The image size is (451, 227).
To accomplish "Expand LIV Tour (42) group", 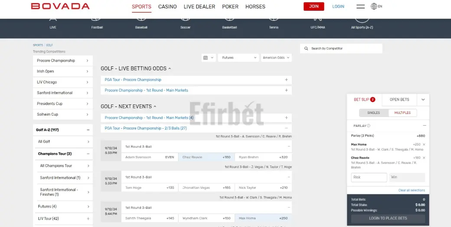I will [x=64, y=219].
